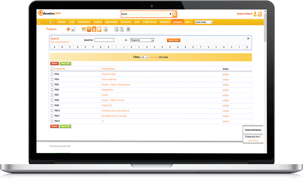Open the Filters 'All' dropdown
This screenshot has width=303, height=180.
click(x=144, y=57)
